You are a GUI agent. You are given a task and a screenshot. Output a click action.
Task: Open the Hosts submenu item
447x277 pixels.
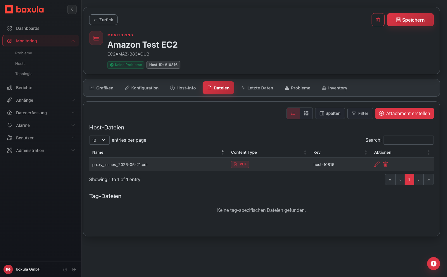pyautogui.click(x=20, y=64)
